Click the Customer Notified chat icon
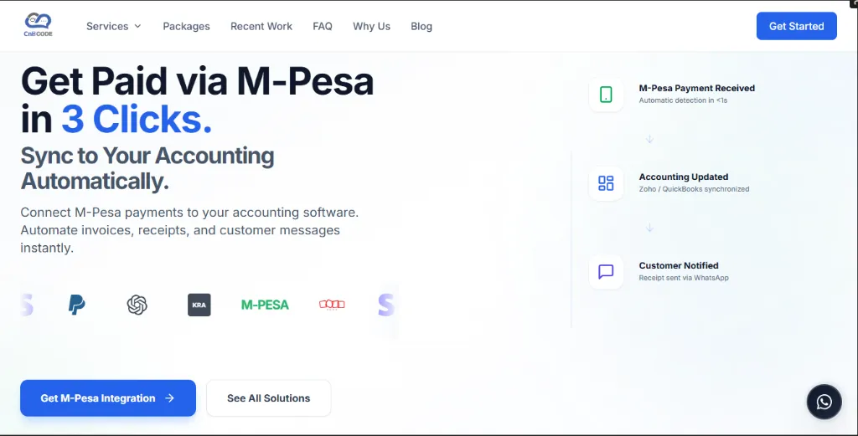The image size is (858, 436). click(606, 271)
